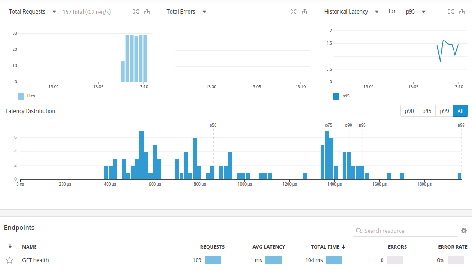Viewport: 472px width, 273px height.
Task: Open the Total Errors metric dropdown
Action: click(x=204, y=12)
